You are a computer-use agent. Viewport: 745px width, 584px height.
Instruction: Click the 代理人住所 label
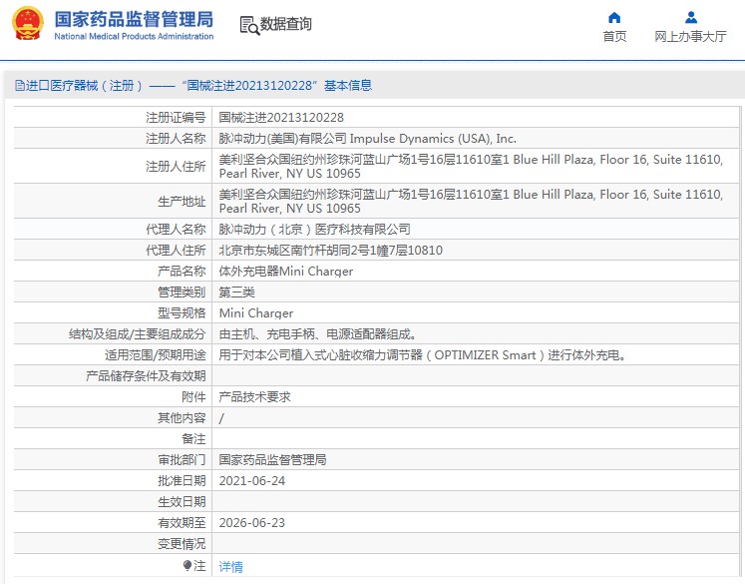(x=176, y=251)
